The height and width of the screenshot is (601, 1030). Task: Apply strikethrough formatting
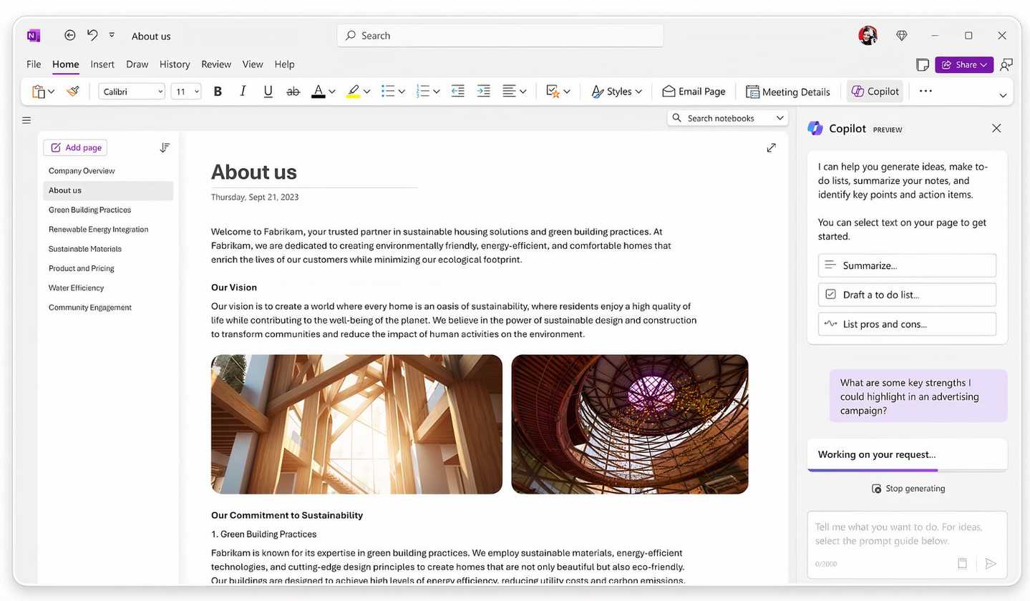pos(293,91)
